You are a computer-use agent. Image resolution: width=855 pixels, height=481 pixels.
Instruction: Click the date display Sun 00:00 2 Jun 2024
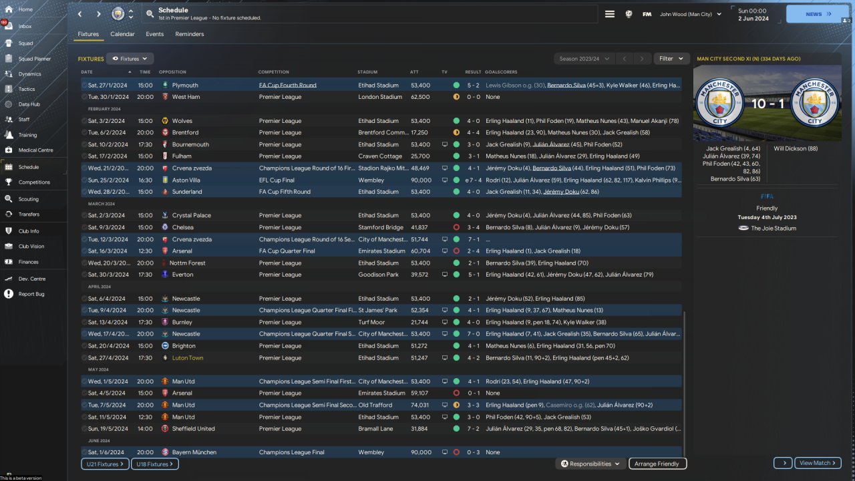tap(754, 14)
